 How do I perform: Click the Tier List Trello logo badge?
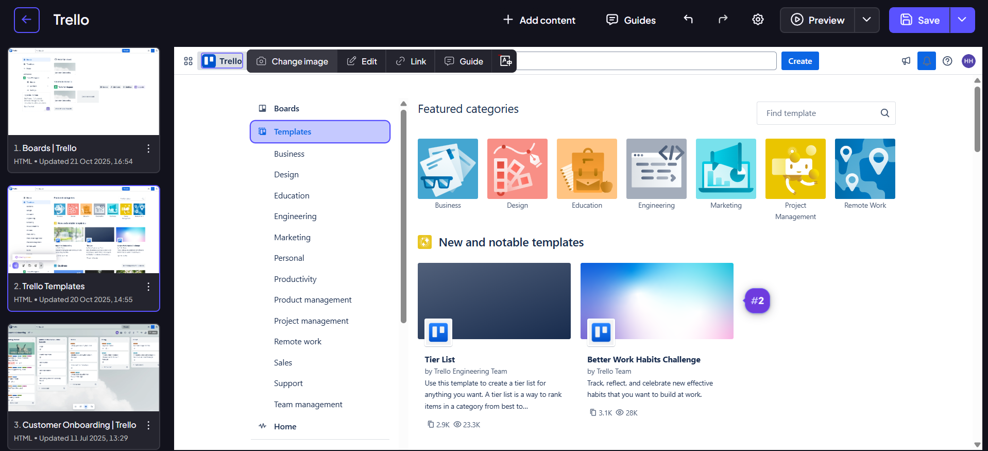point(438,332)
